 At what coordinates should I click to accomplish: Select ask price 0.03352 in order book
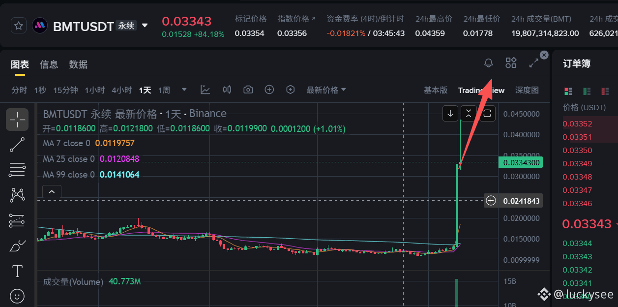(577, 123)
